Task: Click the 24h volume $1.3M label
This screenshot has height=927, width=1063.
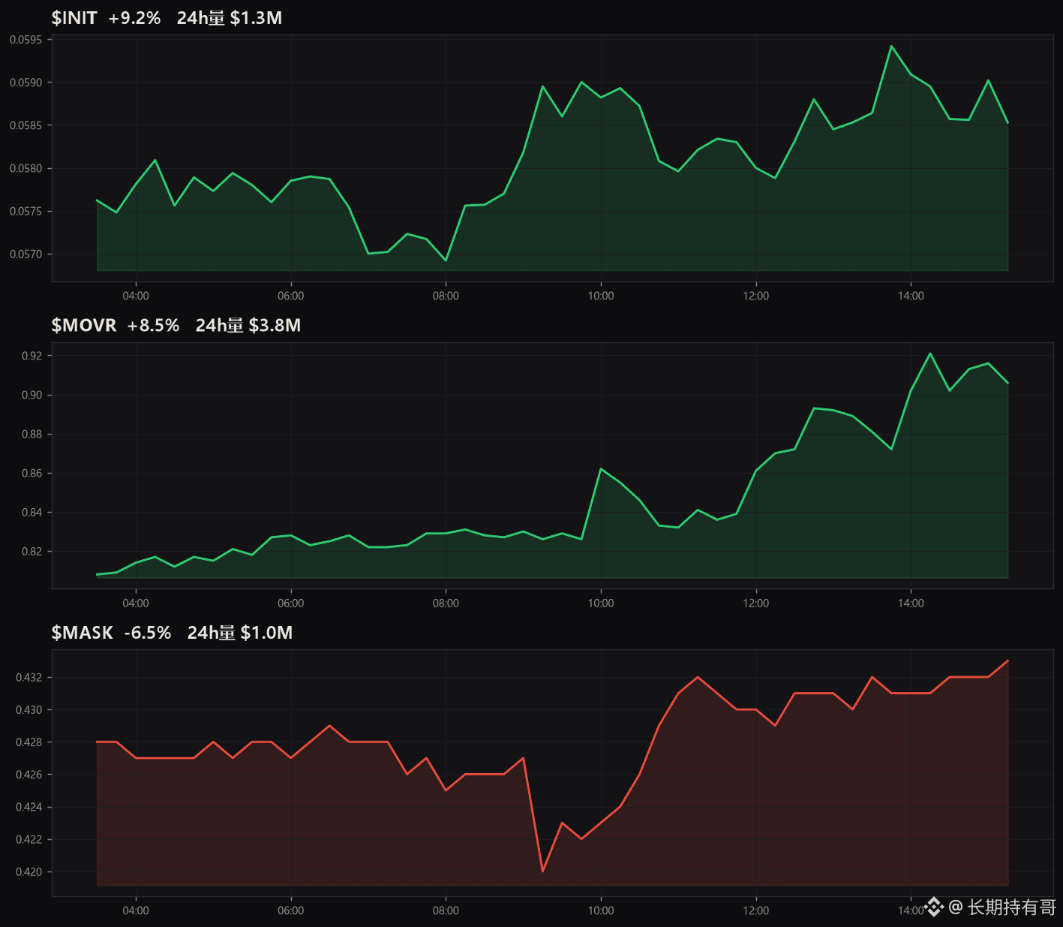Action: 230,18
